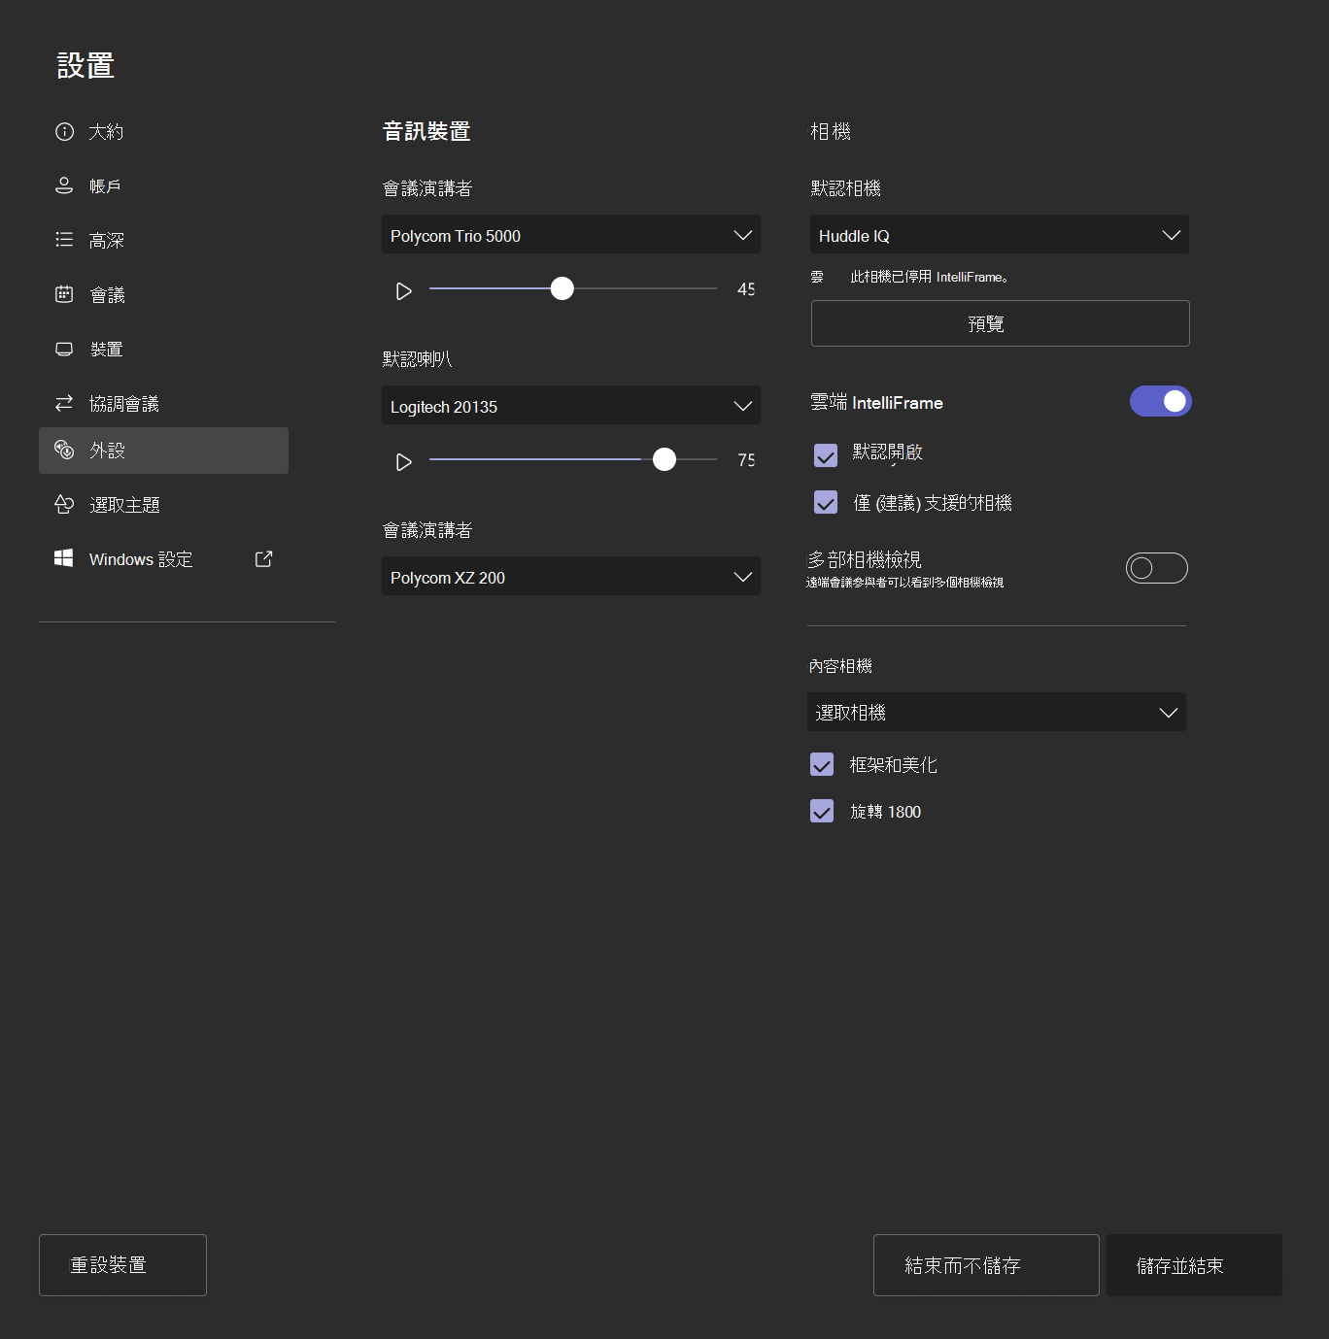Click the info icon next to 大約
The image size is (1329, 1339).
(x=64, y=132)
